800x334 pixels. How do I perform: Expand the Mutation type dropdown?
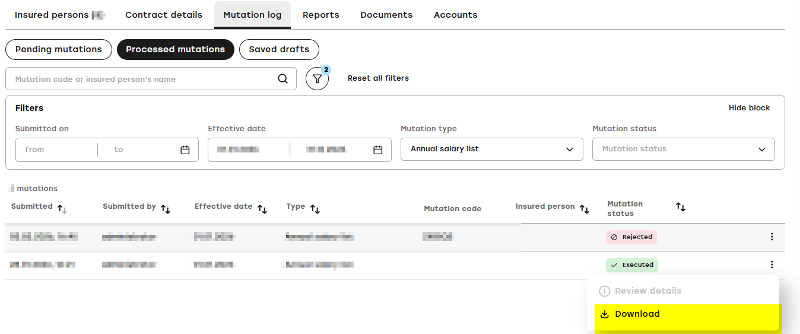coord(492,149)
